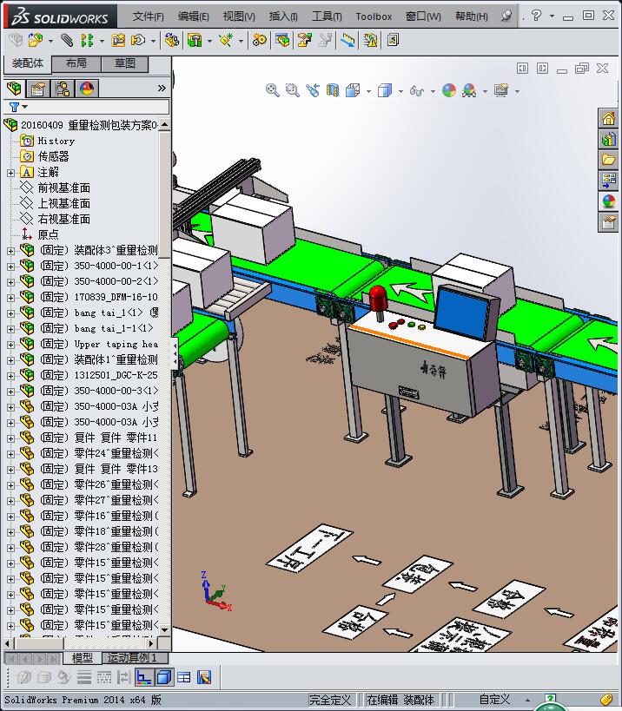Click Zoom to Fit magnifier icon
Image resolution: width=622 pixels, height=711 pixels.
coord(272,90)
